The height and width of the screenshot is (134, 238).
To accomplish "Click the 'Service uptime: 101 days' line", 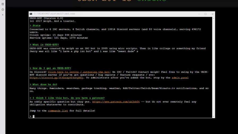I will coord(59,38).
